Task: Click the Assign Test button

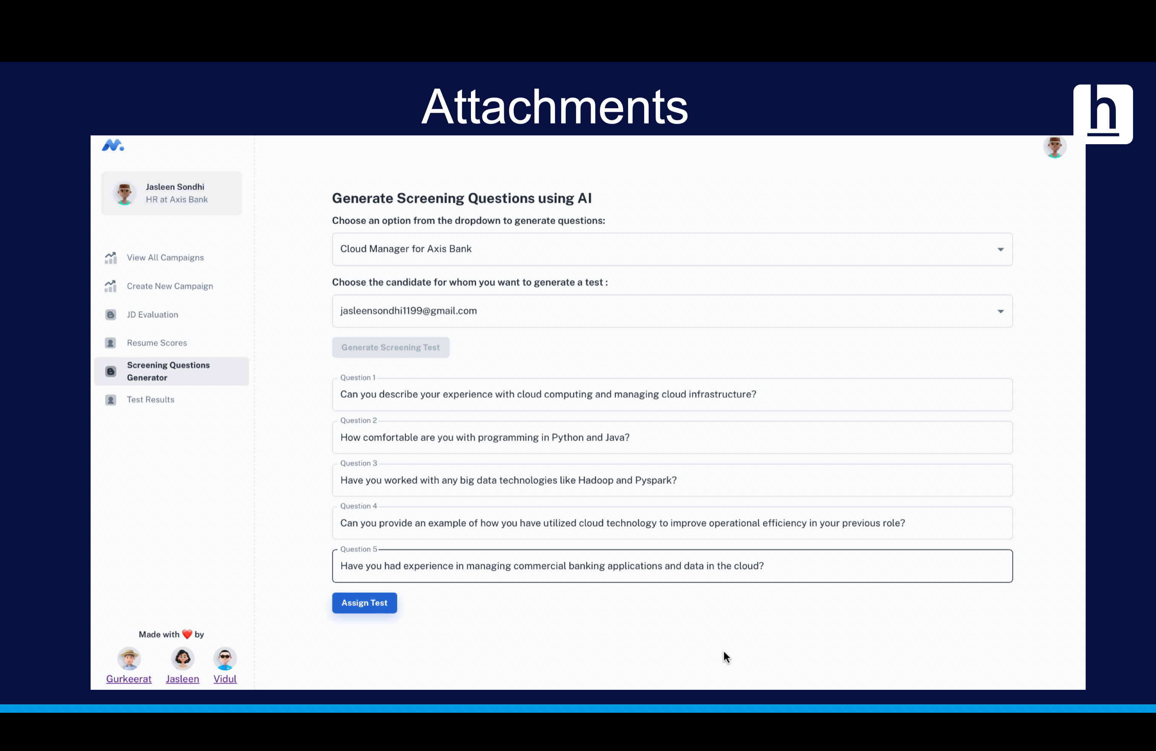Action: (x=364, y=603)
